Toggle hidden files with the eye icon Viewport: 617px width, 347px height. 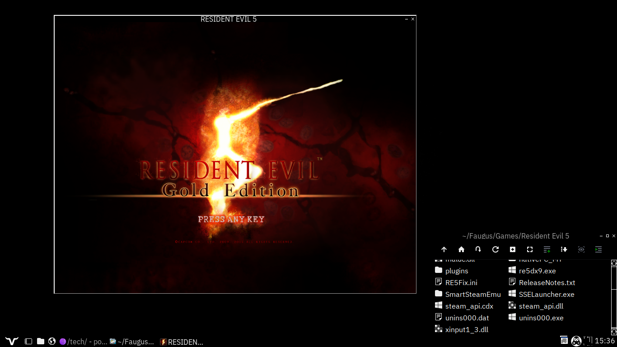point(581,249)
